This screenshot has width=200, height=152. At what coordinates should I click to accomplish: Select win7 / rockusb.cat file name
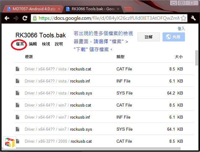tap(80, 105)
